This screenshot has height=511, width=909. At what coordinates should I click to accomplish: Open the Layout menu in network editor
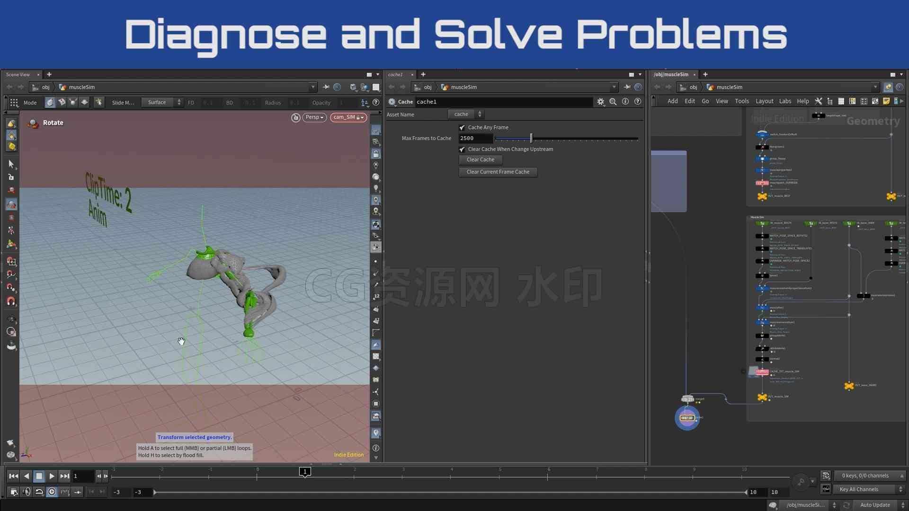pyautogui.click(x=764, y=101)
